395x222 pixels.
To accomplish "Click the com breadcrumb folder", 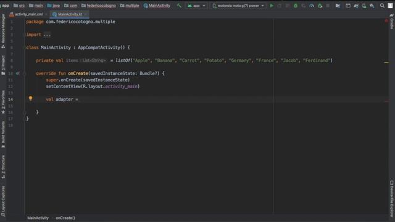I will [71, 6].
